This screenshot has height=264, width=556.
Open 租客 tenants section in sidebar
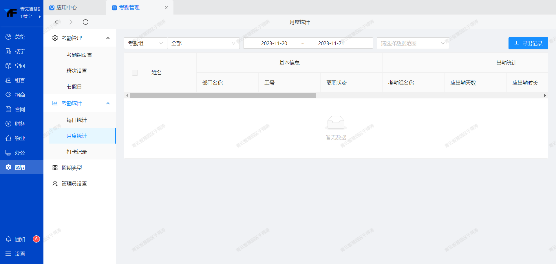[20, 80]
